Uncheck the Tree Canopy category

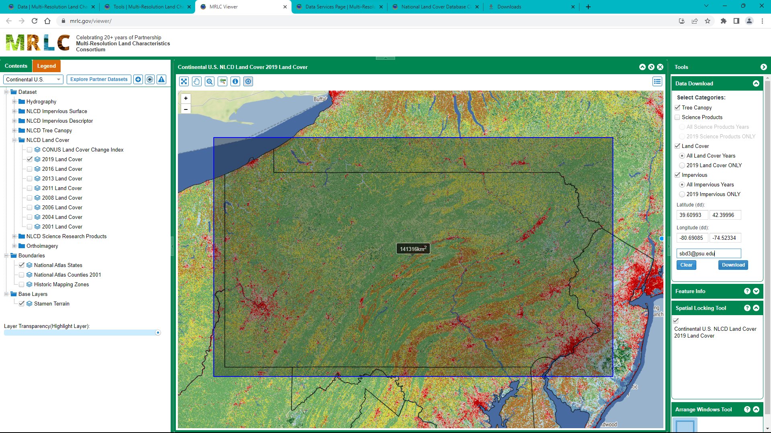(677, 107)
